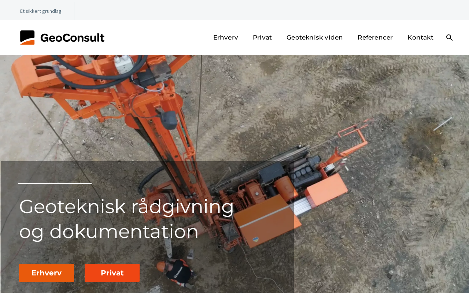Click the orange Erhverv hero button
The image size is (469, 293).
[x=47, y=273]
